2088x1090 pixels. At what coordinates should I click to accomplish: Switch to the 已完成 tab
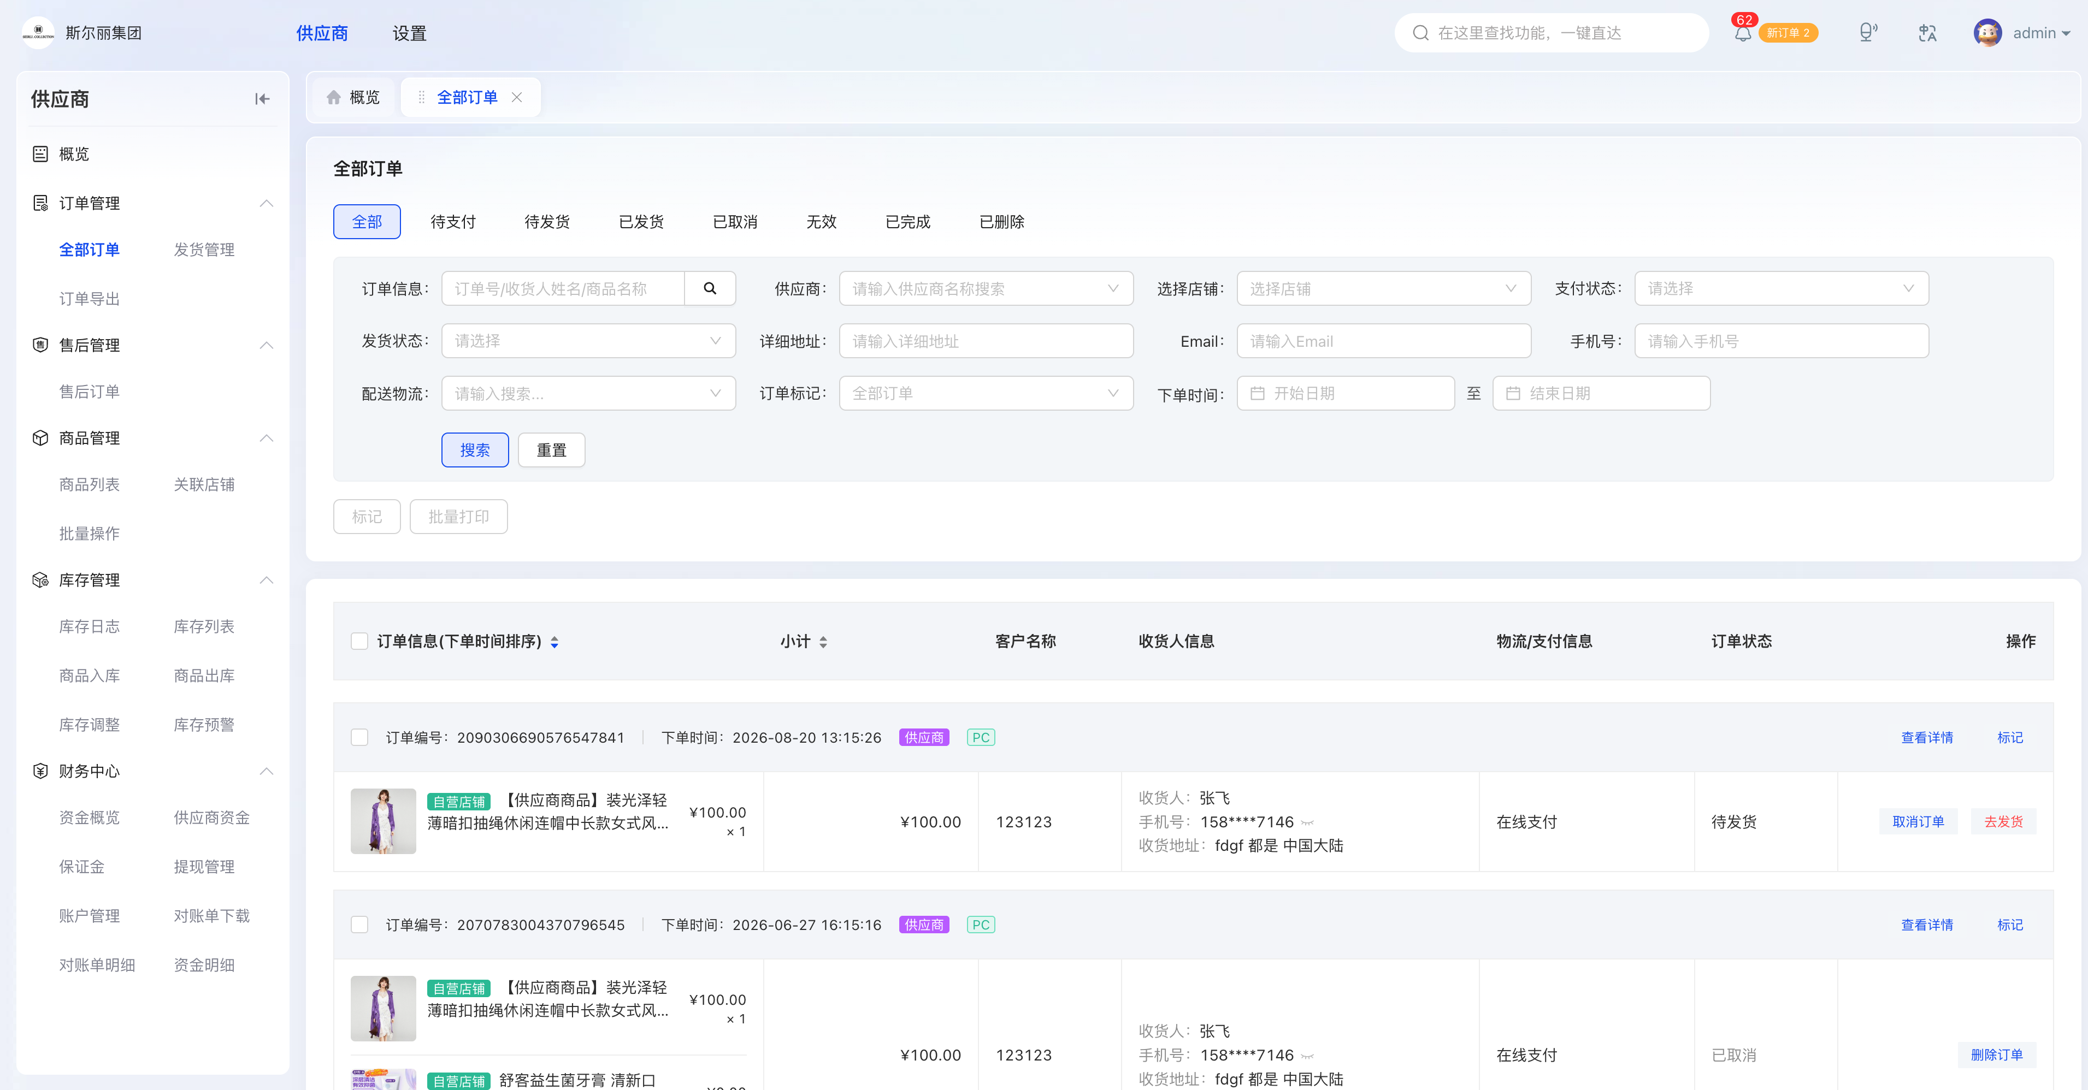(x=908, y=222)
